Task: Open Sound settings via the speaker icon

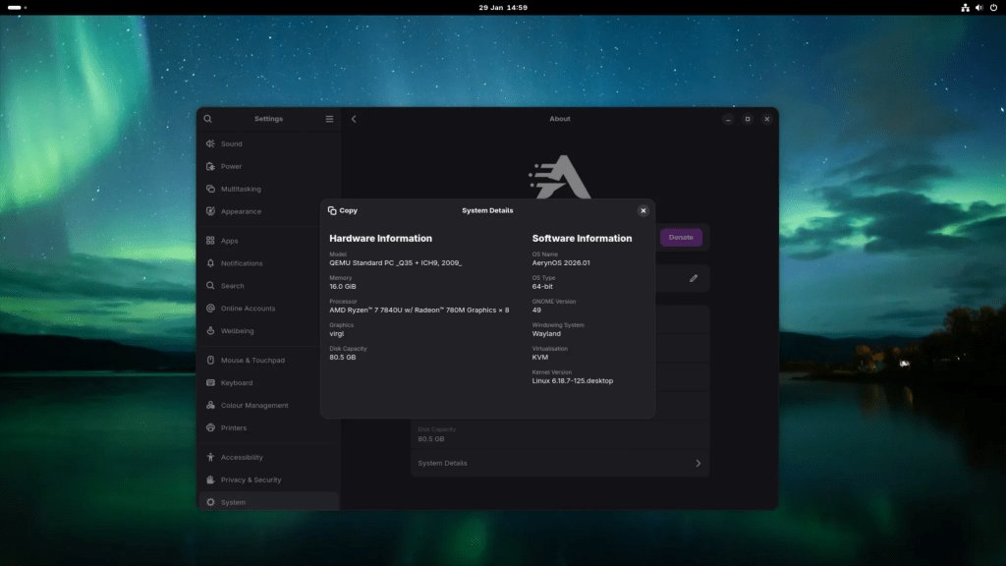Action: pos(209,143)
